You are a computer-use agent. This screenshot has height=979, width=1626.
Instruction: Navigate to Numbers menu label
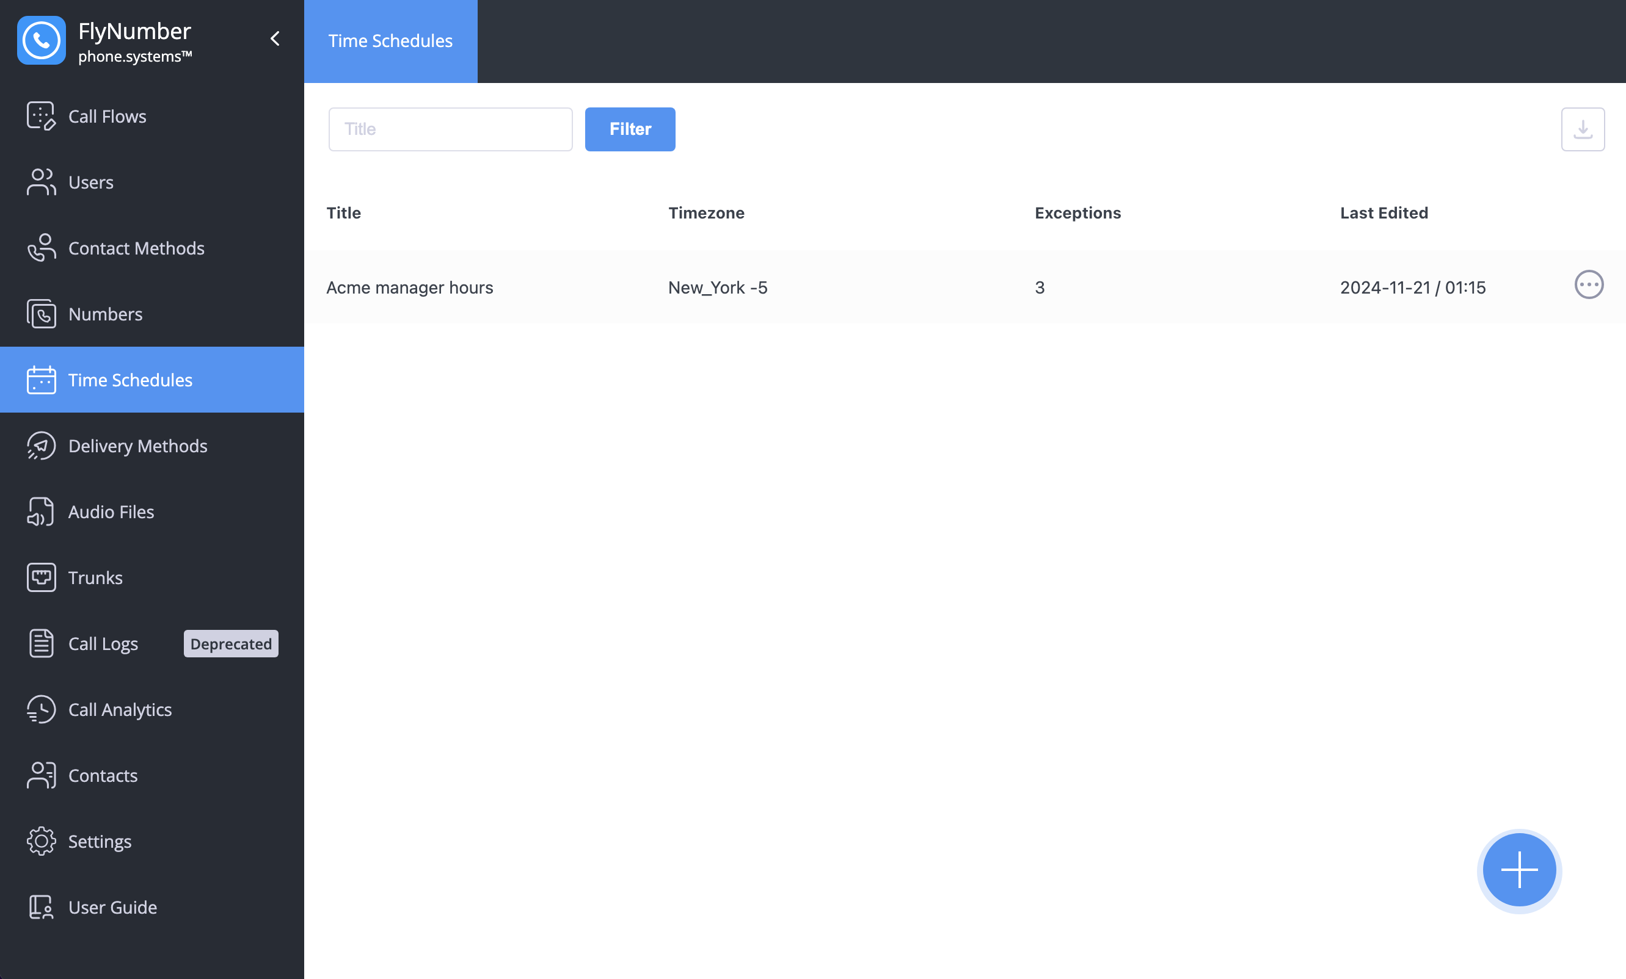pyautogui.click(x=106, y=314)
